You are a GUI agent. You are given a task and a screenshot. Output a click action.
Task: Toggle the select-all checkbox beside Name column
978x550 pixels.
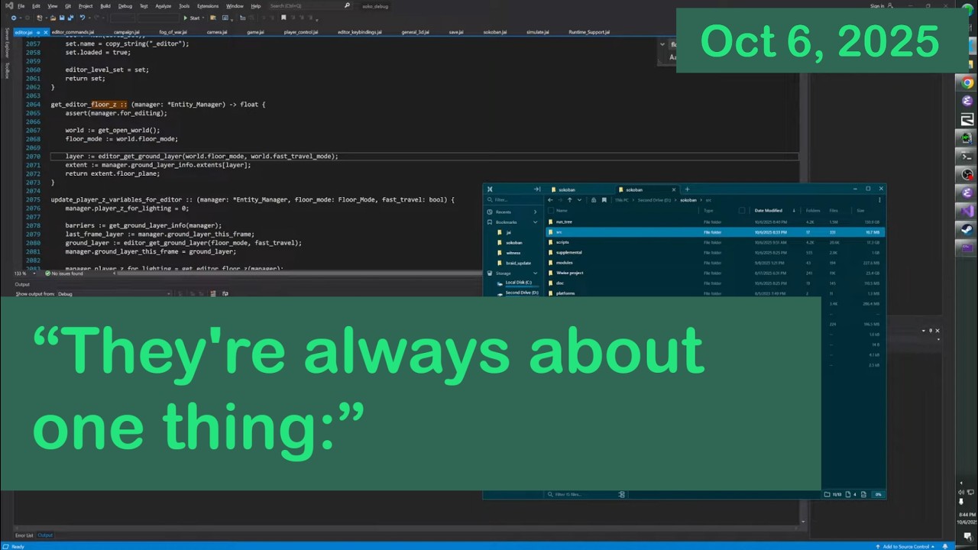[x=550, y=211]
